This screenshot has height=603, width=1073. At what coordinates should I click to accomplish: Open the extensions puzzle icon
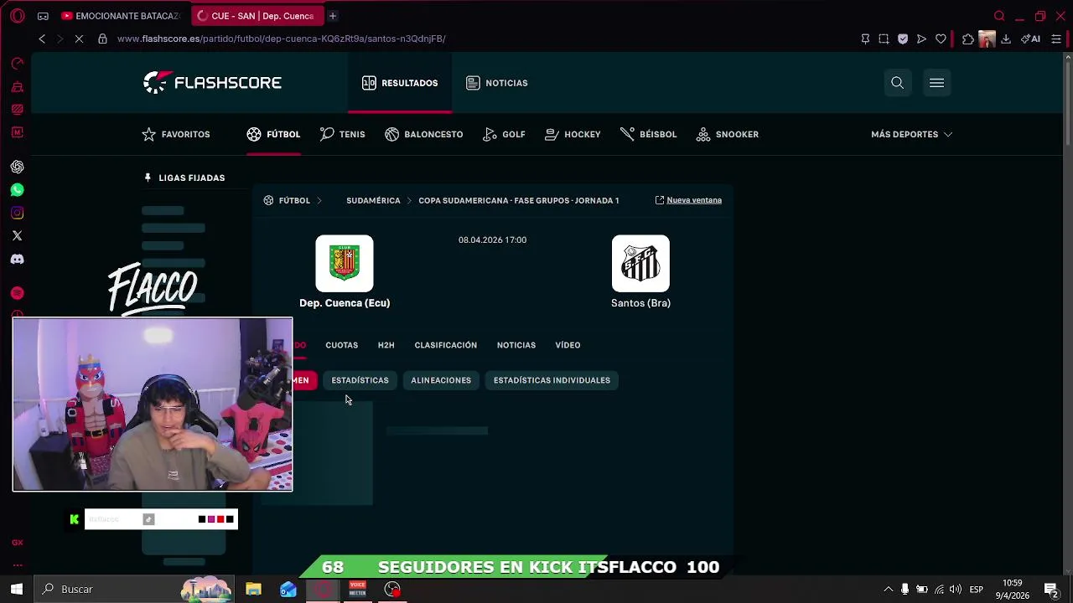click(968, 39)
